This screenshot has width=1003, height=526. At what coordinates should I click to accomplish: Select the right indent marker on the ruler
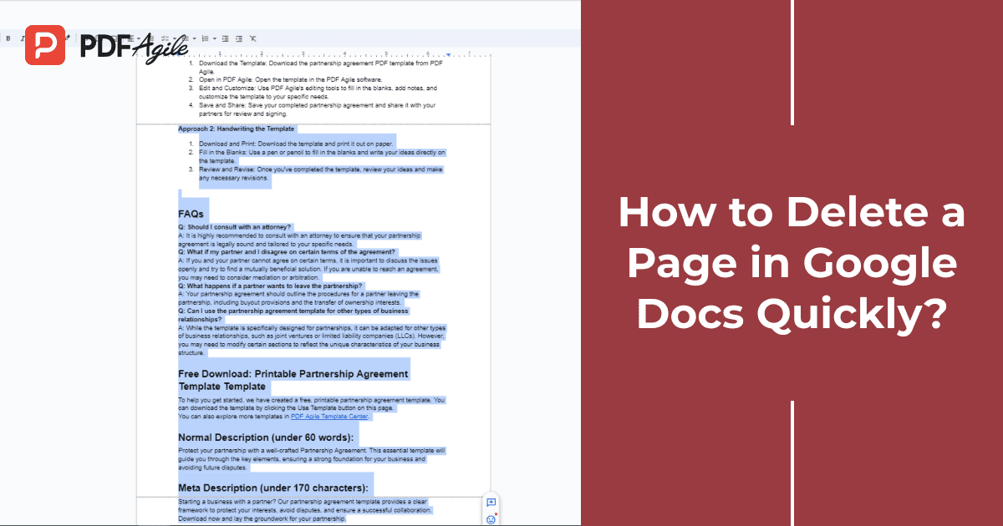tap(448, 55)
